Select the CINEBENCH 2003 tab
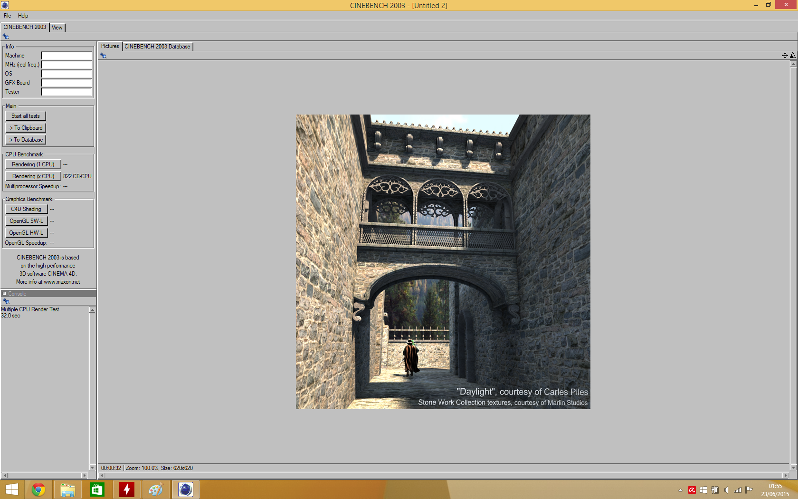 [25, 27]
